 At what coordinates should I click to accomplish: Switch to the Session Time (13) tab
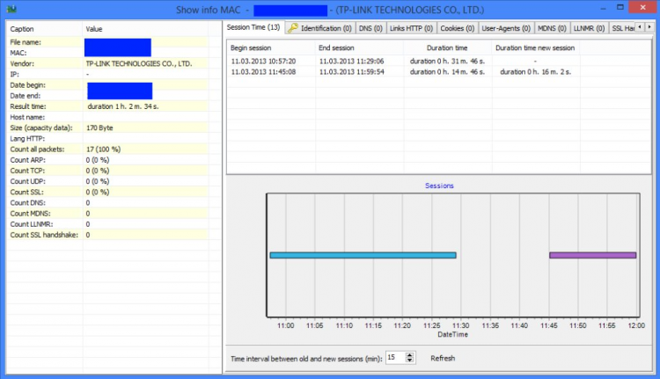pos(253,27)
